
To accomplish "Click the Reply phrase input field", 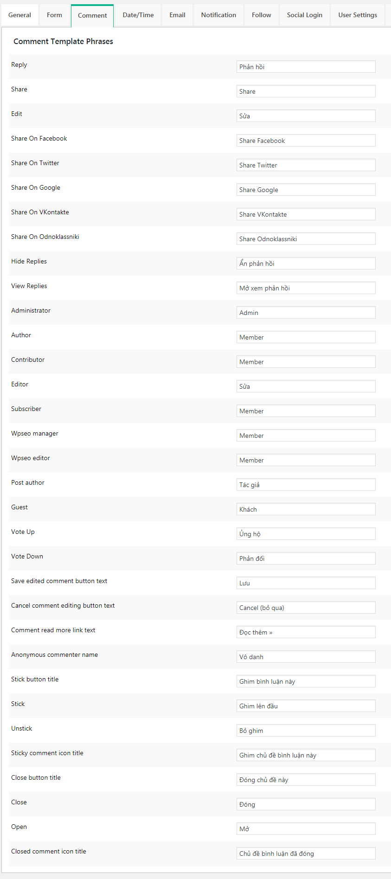I will 306,67.
